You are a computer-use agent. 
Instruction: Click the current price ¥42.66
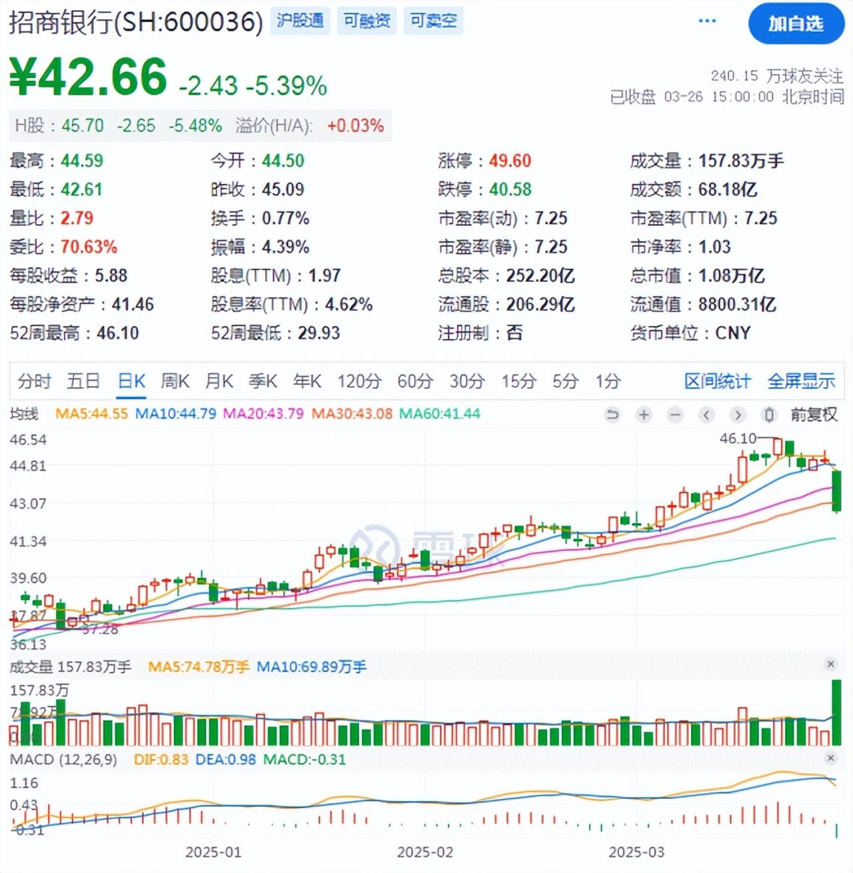88,76
